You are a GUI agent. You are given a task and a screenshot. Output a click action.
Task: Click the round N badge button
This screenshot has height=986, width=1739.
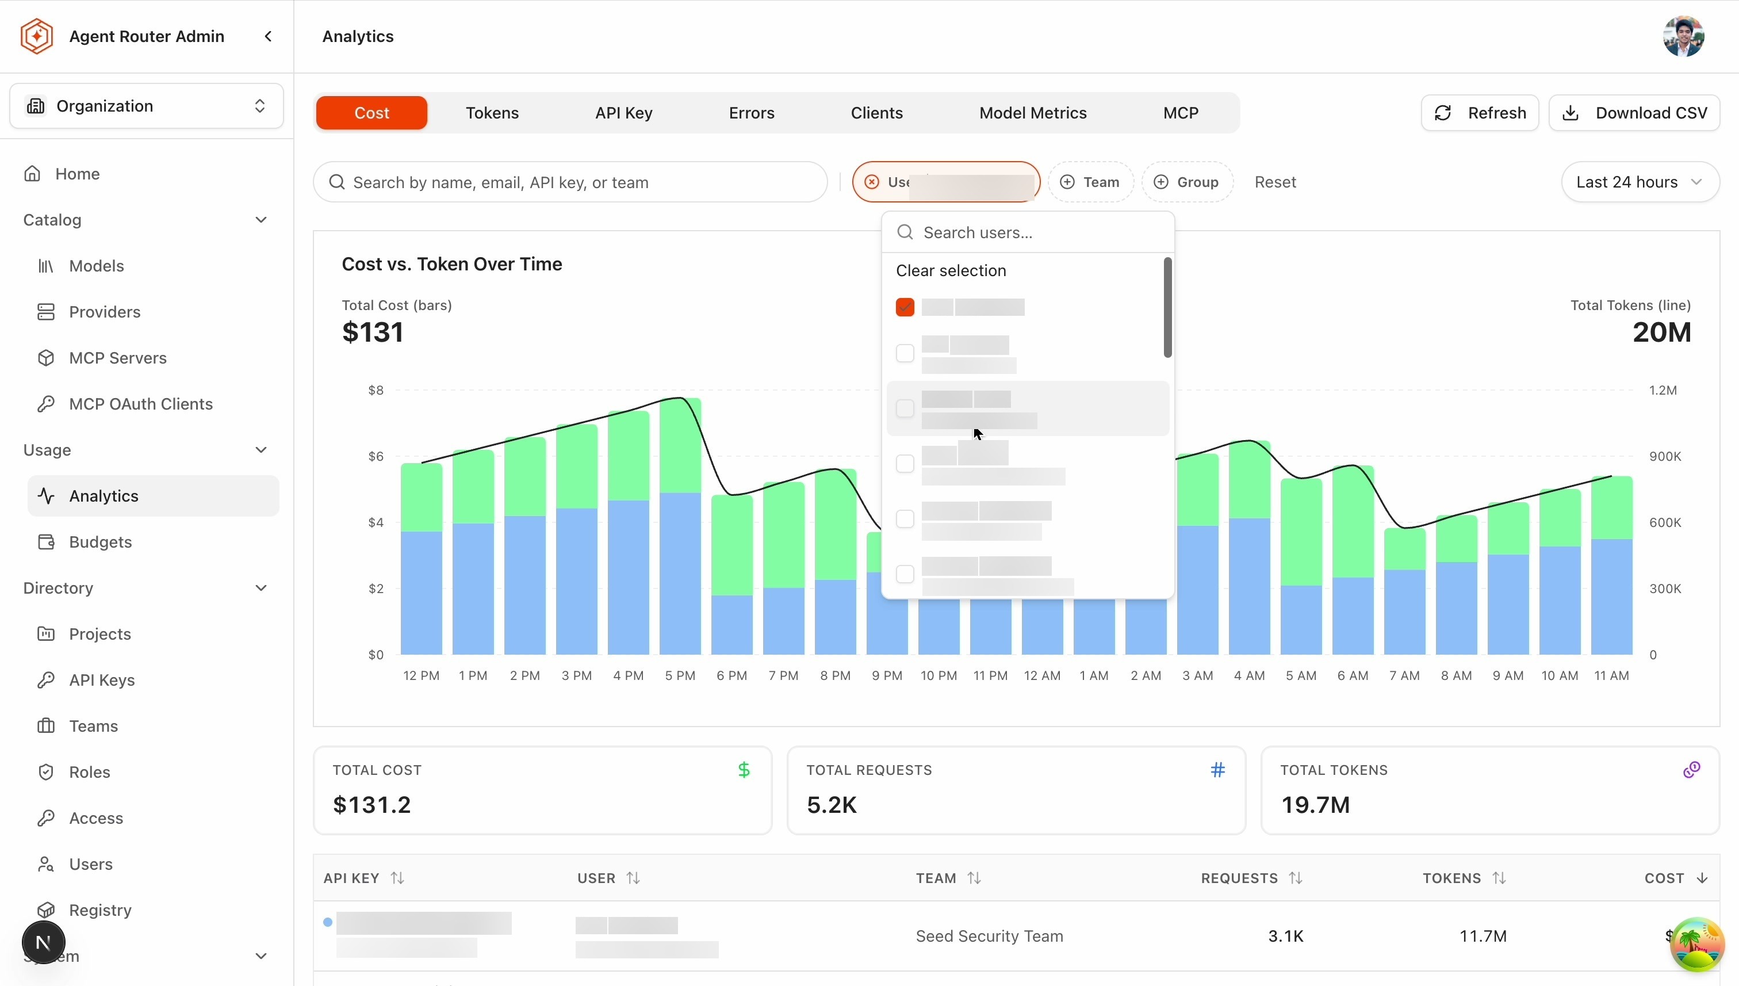(43, 942)
